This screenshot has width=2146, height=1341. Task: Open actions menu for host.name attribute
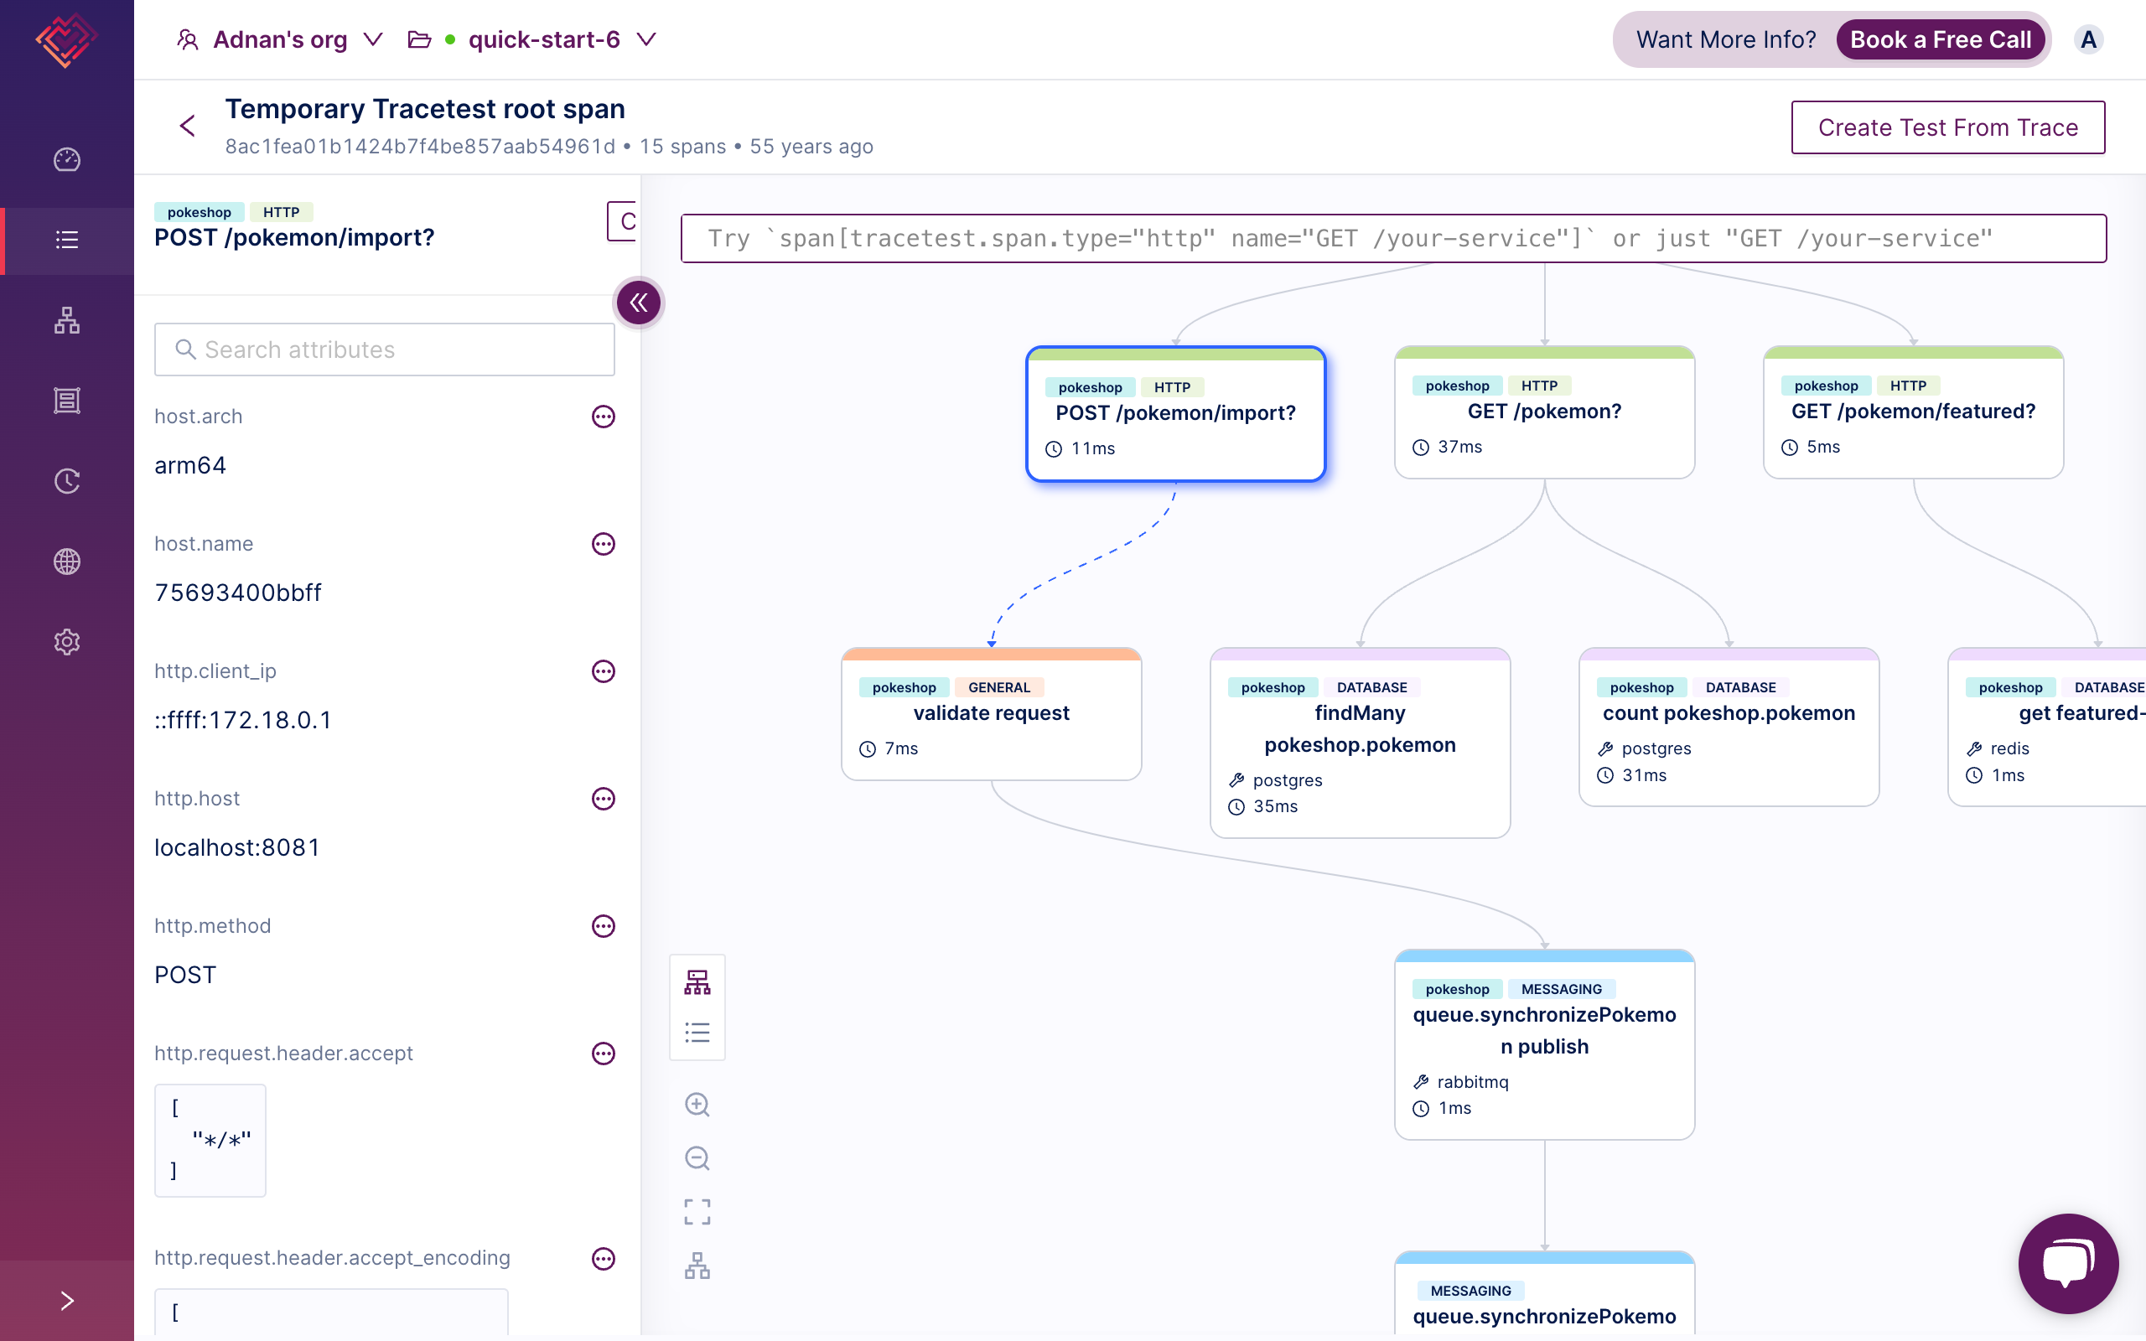603,544
